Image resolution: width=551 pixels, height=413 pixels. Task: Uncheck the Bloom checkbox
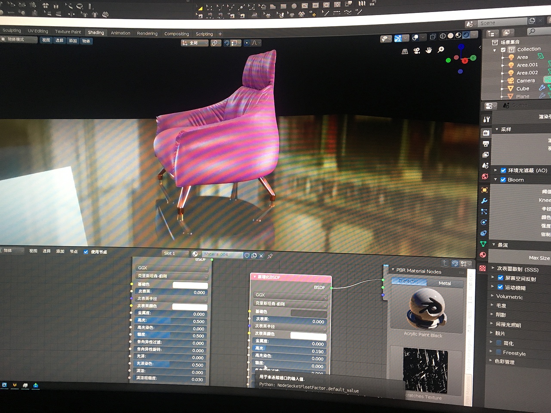(503, 180)
